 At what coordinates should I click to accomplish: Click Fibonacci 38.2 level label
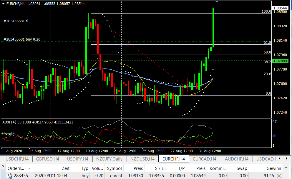[x=267, y=62]
